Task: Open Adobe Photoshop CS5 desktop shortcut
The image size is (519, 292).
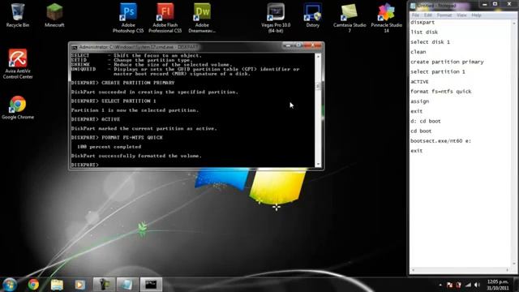Action: [x=128, y=18]
